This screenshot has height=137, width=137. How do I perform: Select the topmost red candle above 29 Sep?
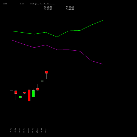(47, 72)
